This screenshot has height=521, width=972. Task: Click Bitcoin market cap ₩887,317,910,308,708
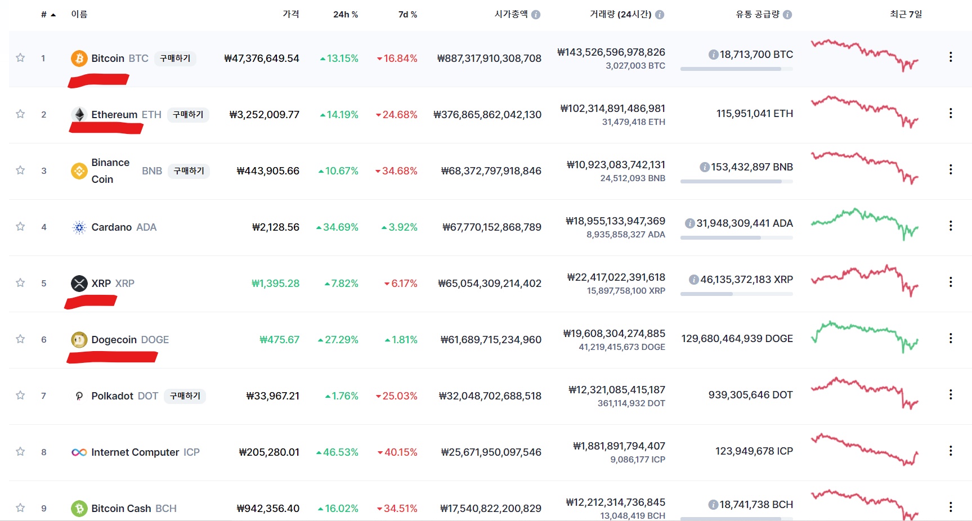click(489, 59)
